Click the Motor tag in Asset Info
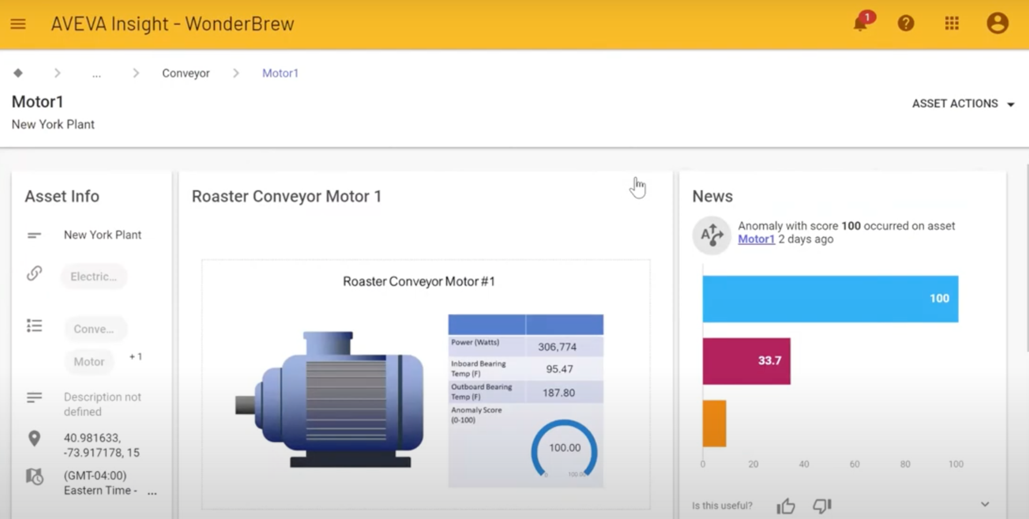Viewport: 1029px width, 519px height. 89,362
